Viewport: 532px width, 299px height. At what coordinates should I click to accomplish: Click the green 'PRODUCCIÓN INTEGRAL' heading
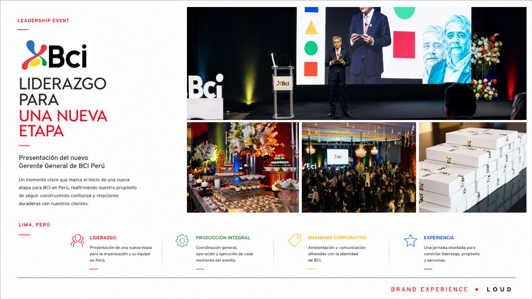tap(223, 238)
